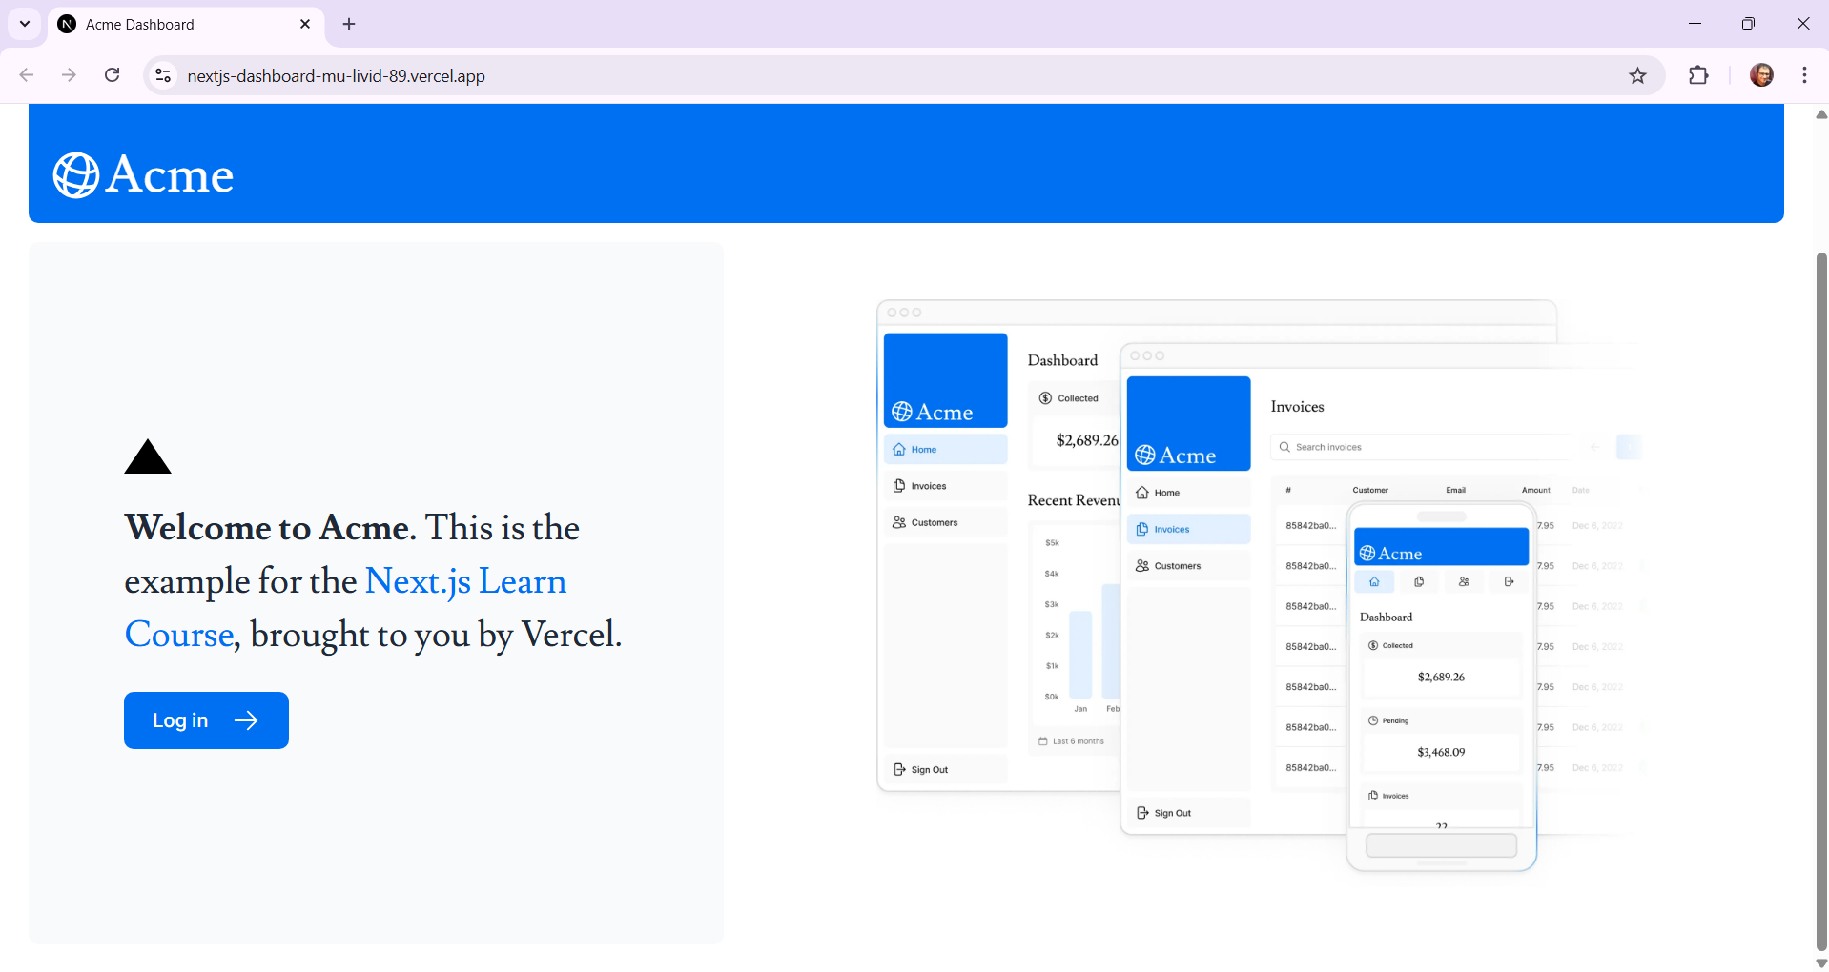The image size is (1829, 972).
Task: Click the calendar icon beside Last 6 months
Action: 1042,740
